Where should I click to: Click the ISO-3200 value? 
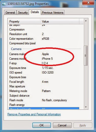[48, 73]
